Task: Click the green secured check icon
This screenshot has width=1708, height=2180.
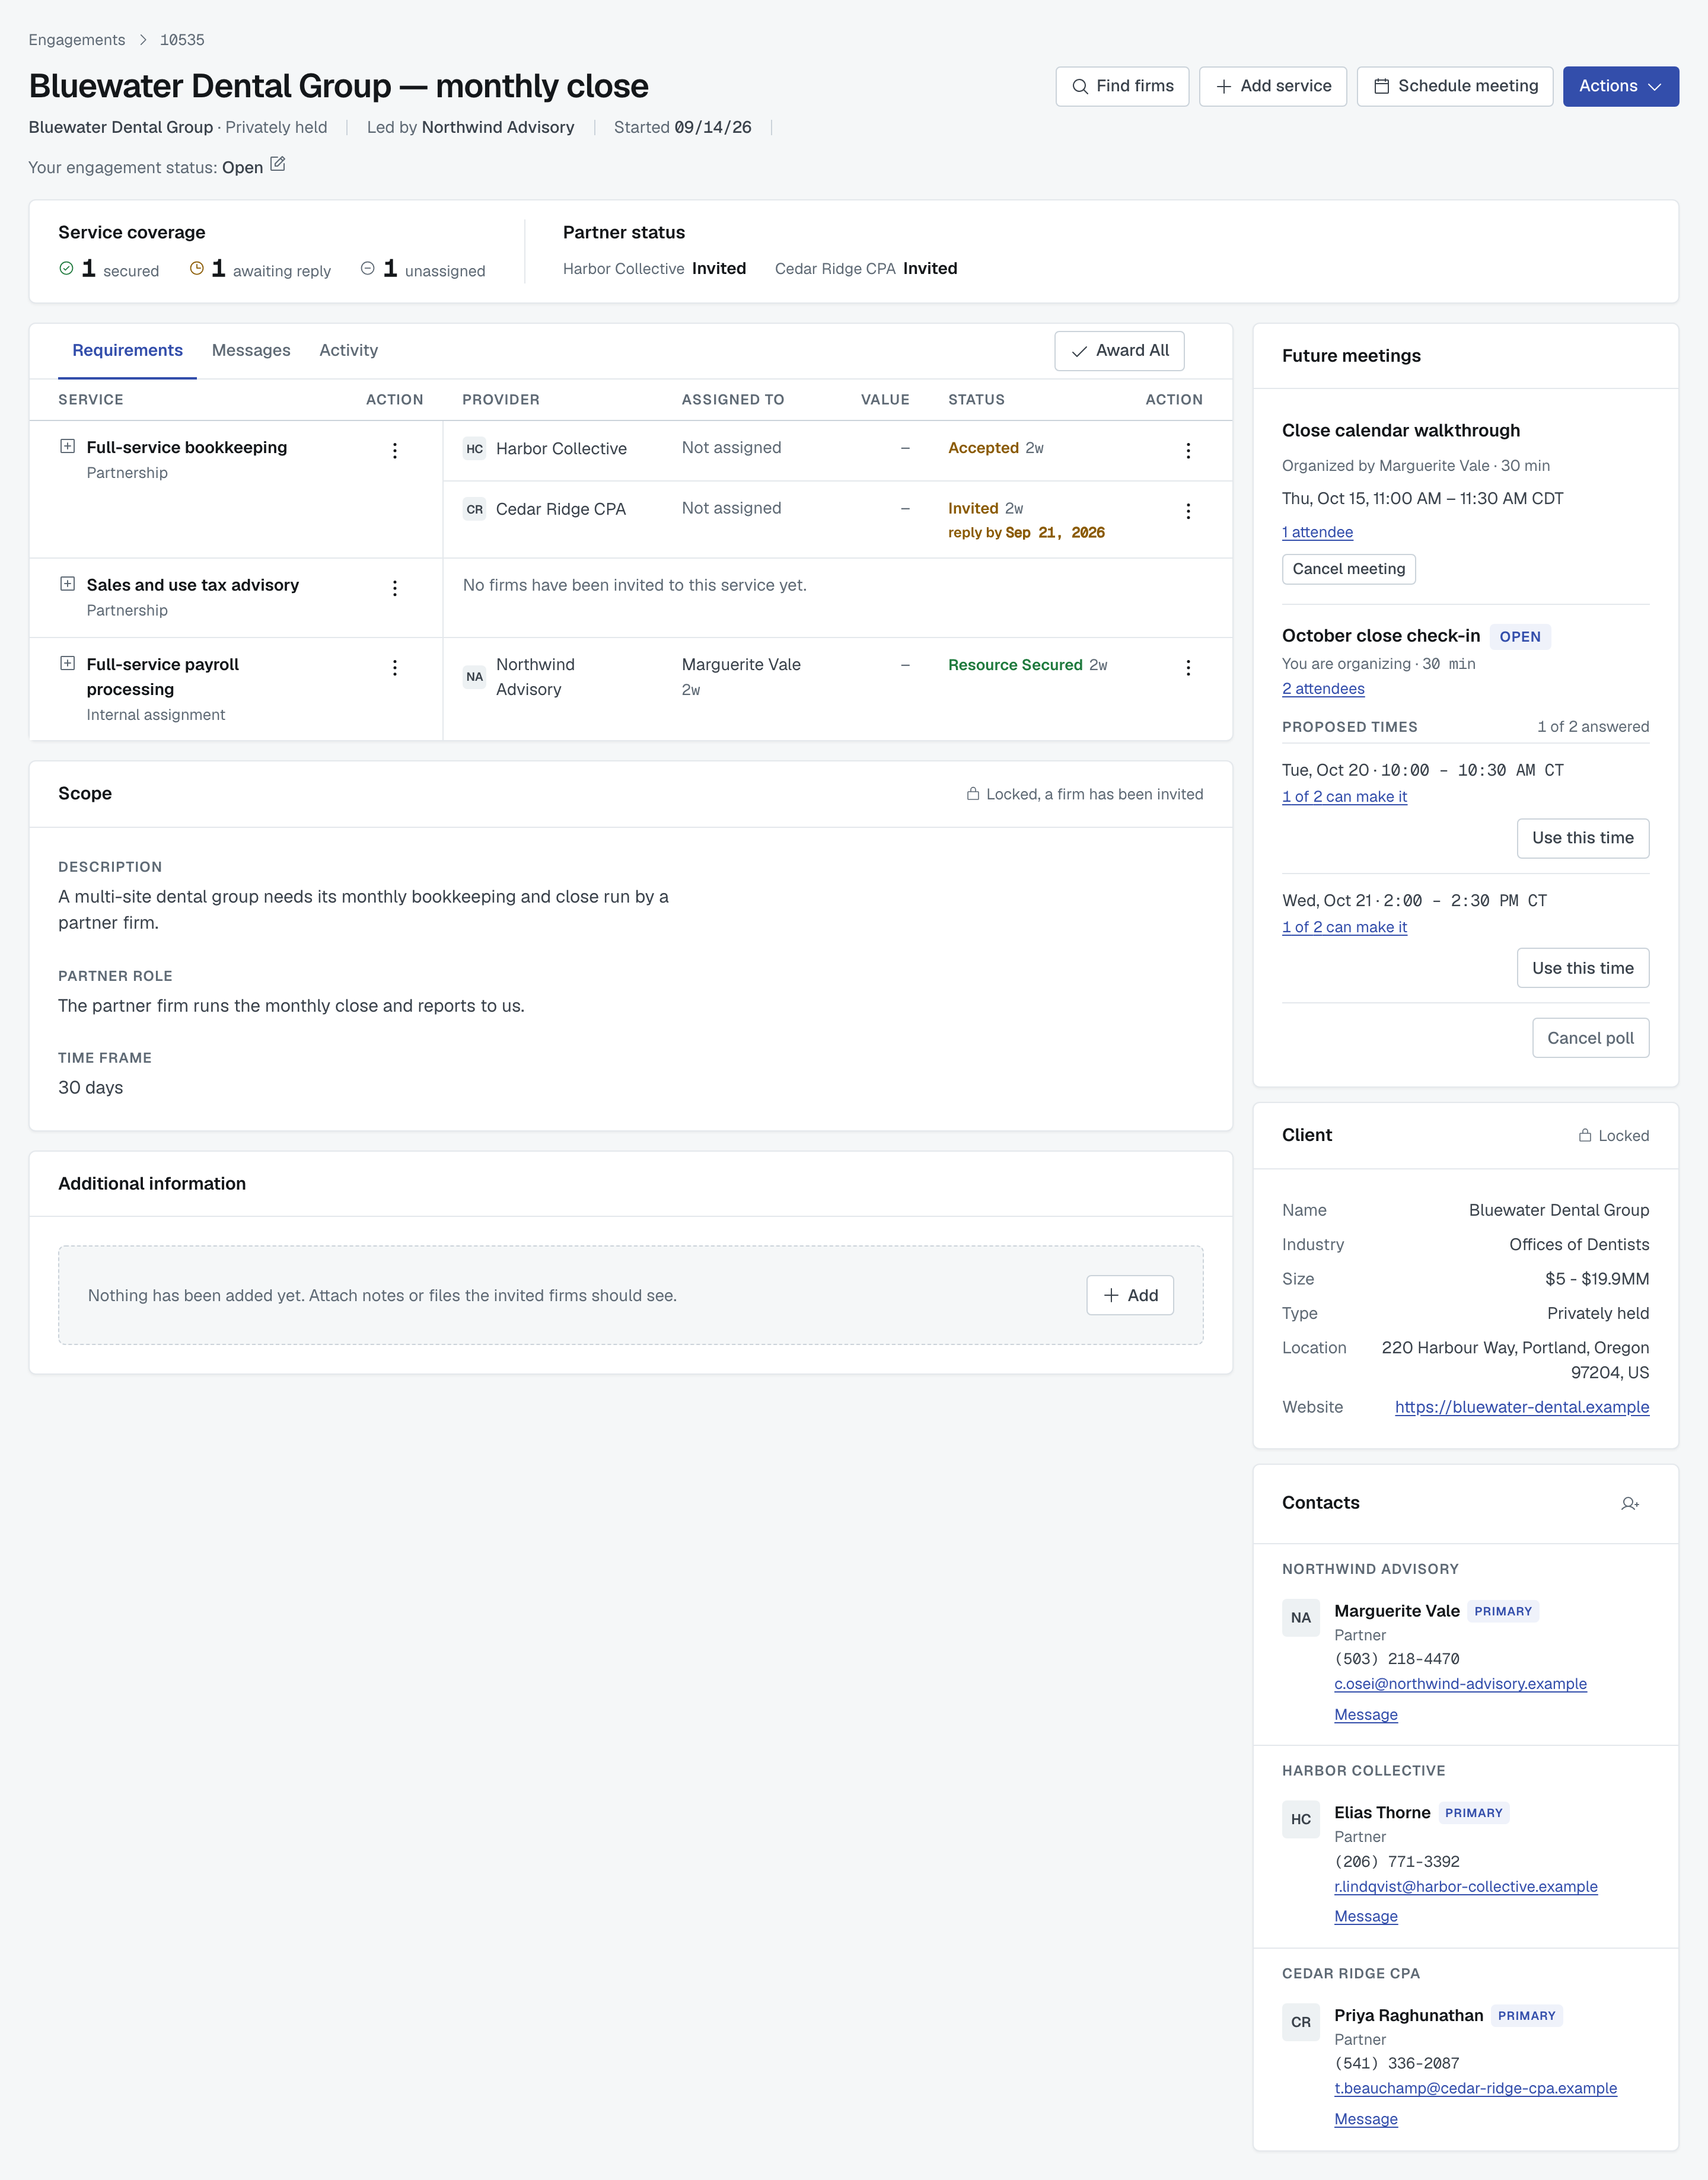Action: pyautogui.click(x=66, y=268)
